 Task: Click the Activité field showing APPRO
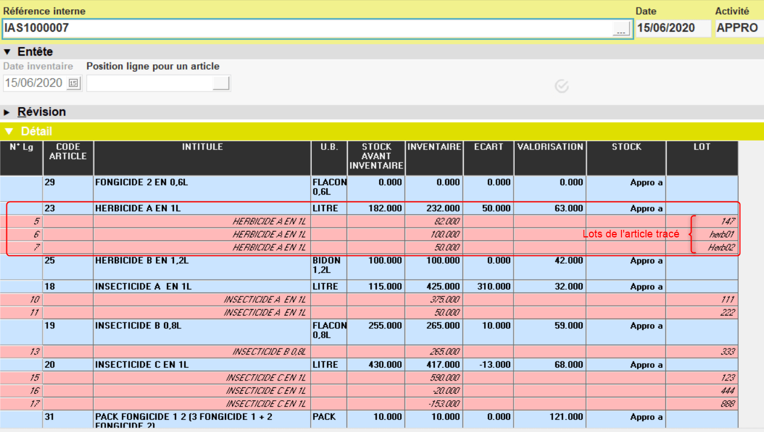(738, 28)
